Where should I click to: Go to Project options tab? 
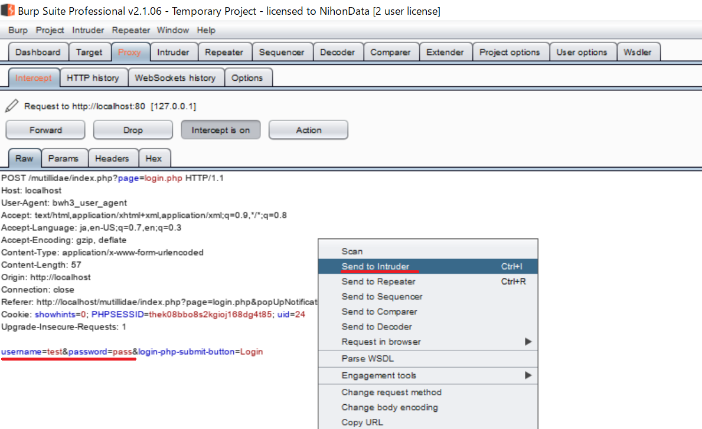tap(510, 52)
